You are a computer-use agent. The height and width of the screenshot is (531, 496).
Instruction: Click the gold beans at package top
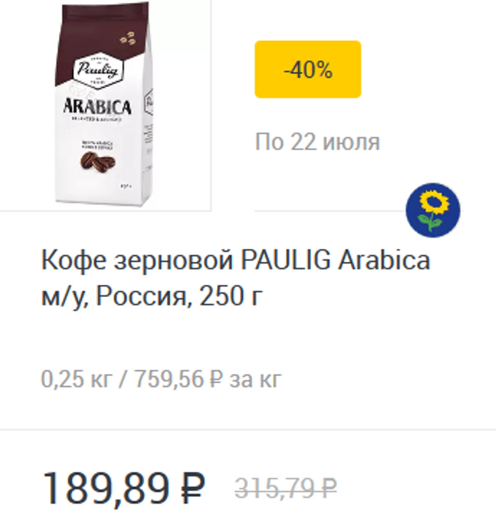pyautogui.click(x=128, y=38)
